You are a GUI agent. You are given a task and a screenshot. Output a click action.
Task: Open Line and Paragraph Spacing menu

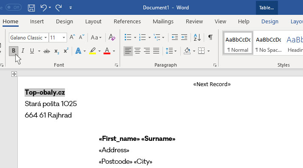point(171,51)
